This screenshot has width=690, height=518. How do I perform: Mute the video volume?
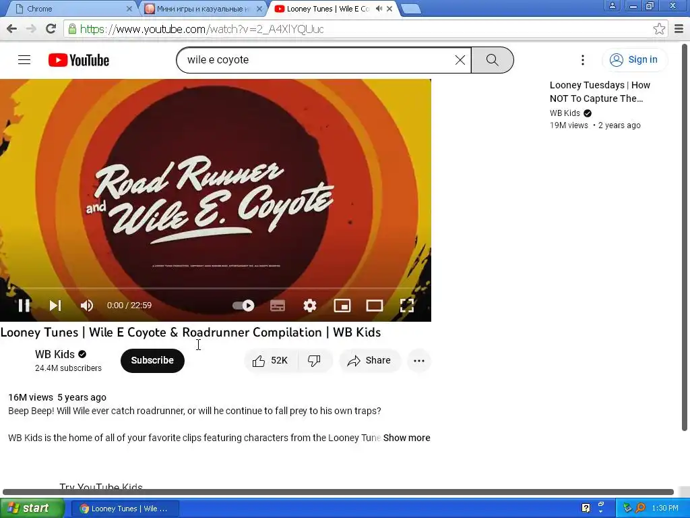coord(87,306)
